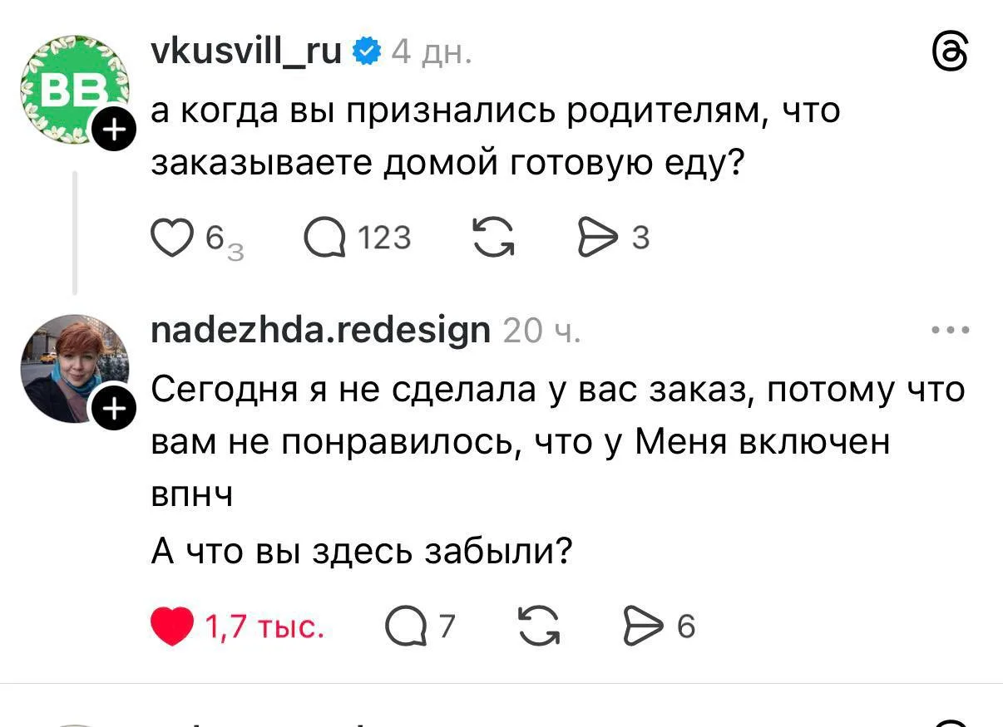Open replies to nadezhda.redesign comment
The height and width of the screenshot is (727, 1003).
(x=404, y=626)
